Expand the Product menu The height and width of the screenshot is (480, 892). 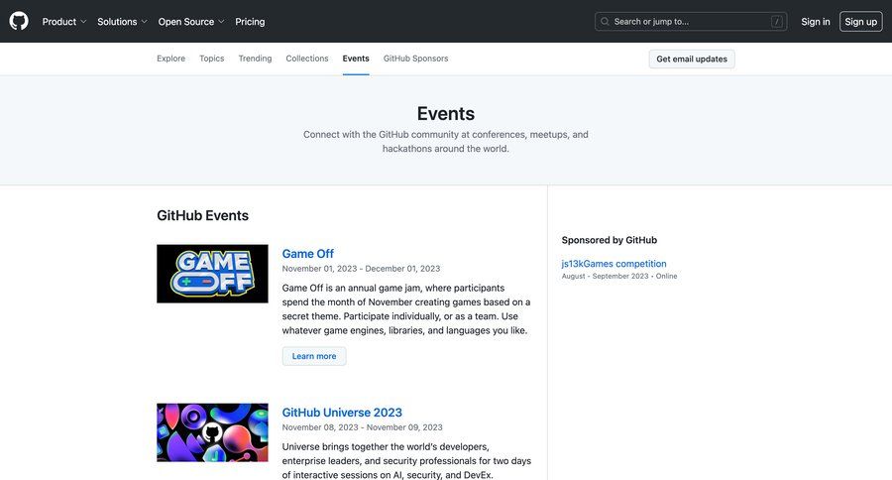pyautogui.click(x=64, y=22)
